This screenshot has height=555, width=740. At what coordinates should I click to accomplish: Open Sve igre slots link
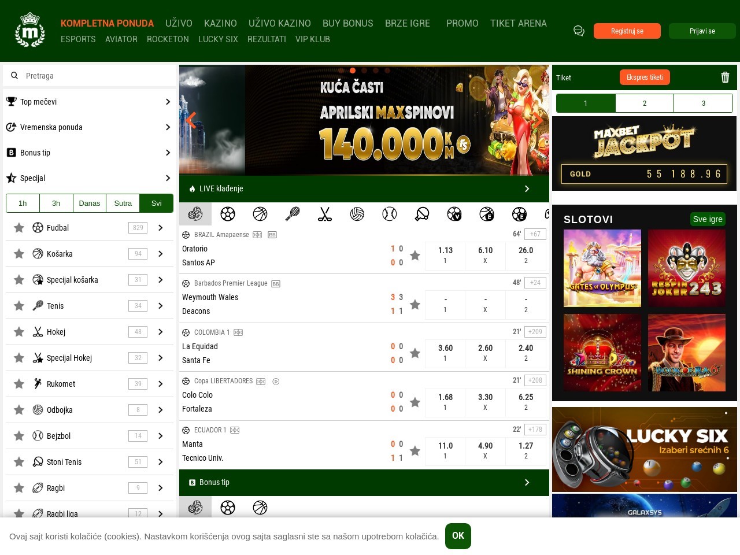[x=708, y=219]
